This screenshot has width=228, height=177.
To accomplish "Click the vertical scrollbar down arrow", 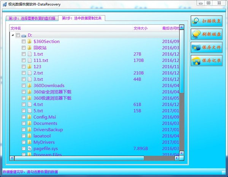I will click(x=182, y=153).
